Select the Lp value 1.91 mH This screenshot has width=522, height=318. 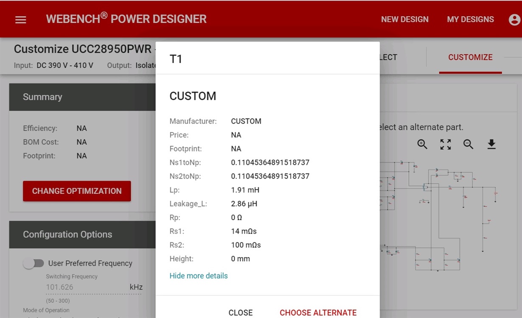coord(245,190)
